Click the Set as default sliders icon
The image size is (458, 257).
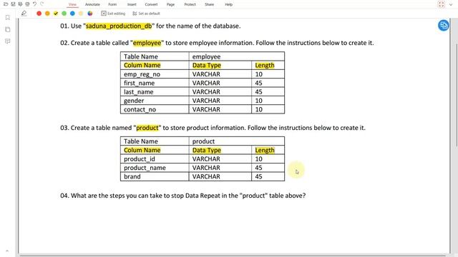(x=135, y=14)
